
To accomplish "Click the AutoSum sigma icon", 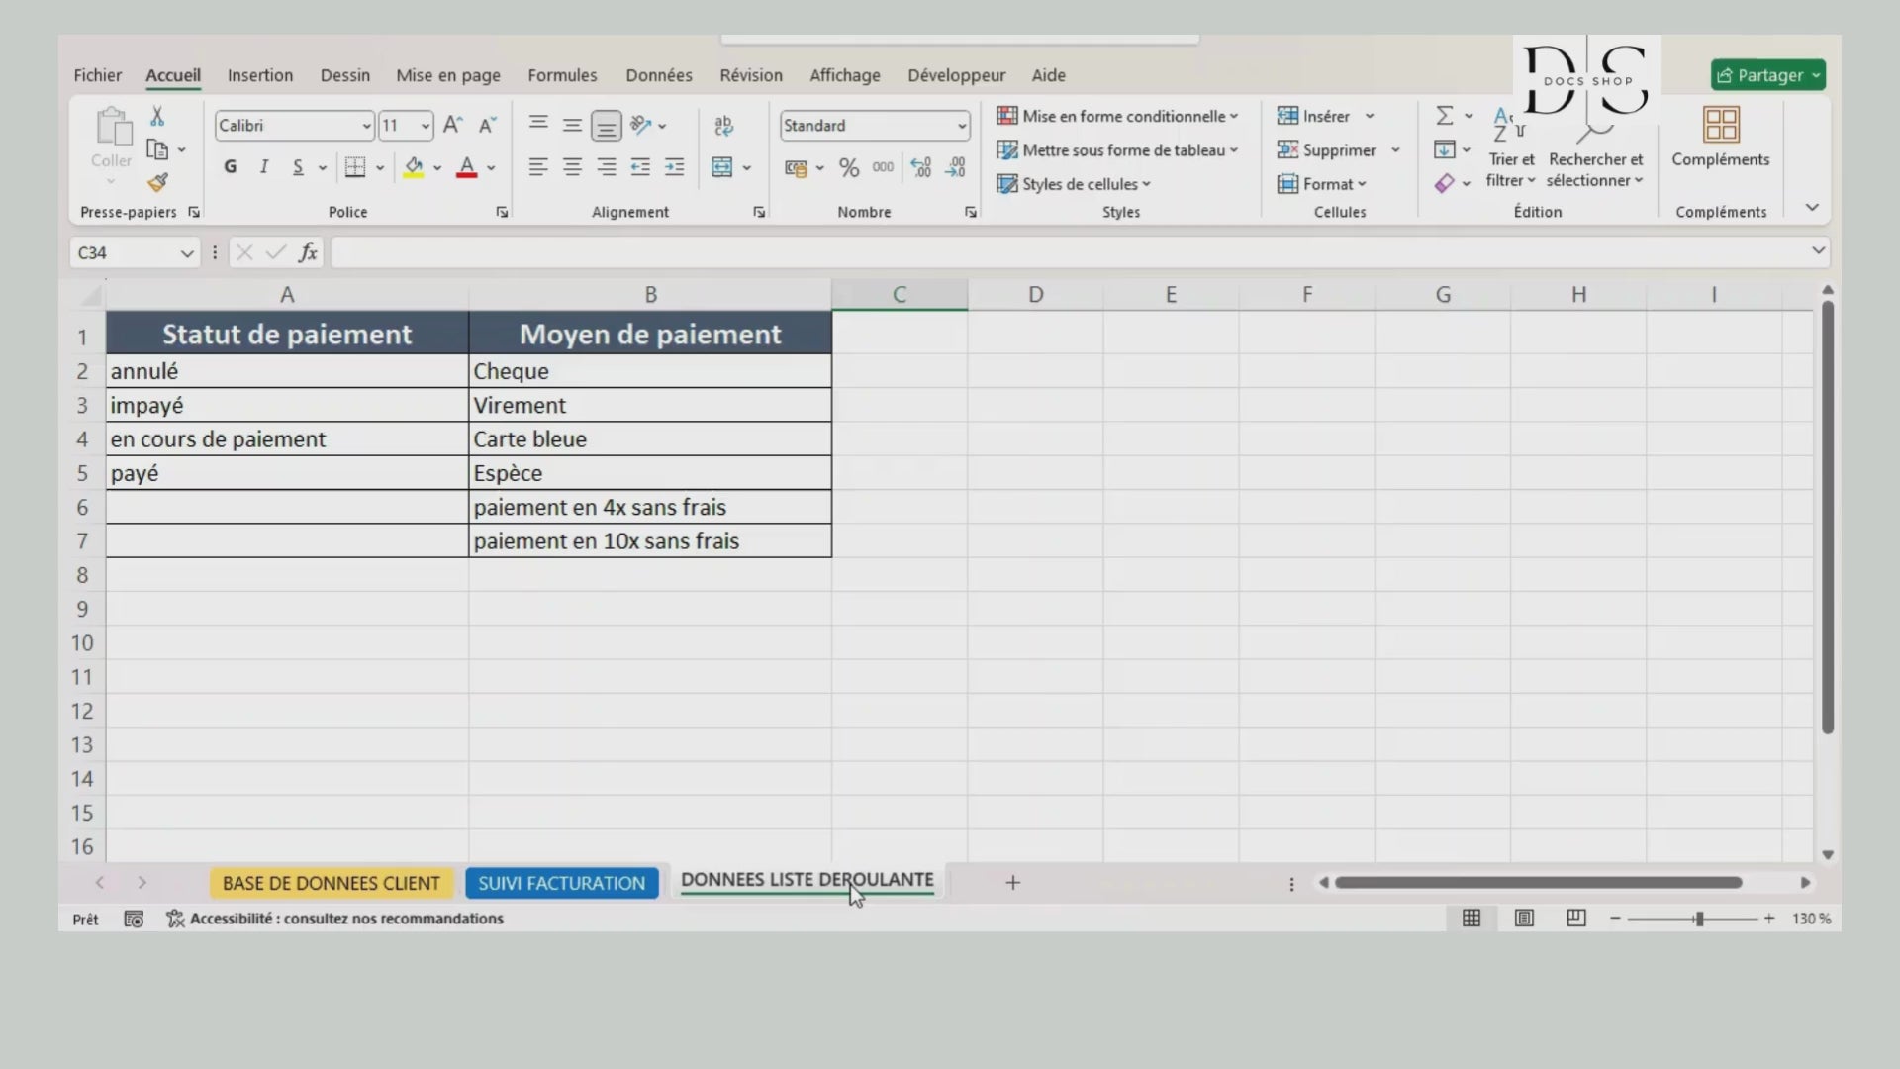I will 1444,117.
